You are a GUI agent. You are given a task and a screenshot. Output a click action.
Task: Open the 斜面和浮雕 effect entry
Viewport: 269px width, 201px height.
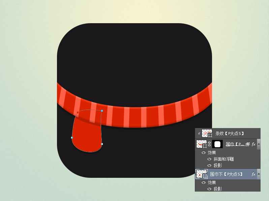(x=223, y=159)
